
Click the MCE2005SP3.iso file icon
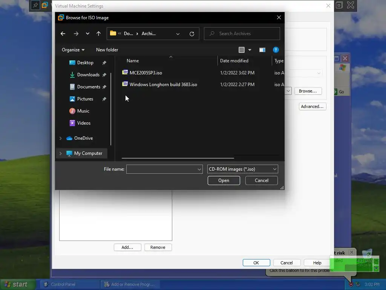pos(125,72)
